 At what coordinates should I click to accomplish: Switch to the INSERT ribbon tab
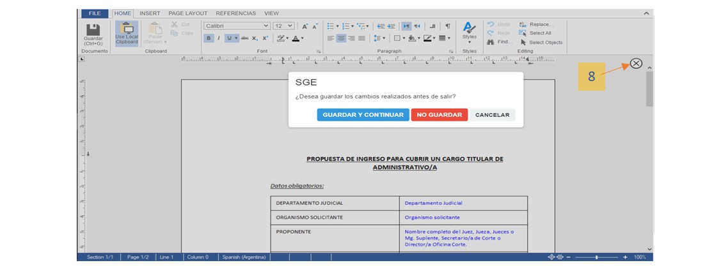pos(150,13)
